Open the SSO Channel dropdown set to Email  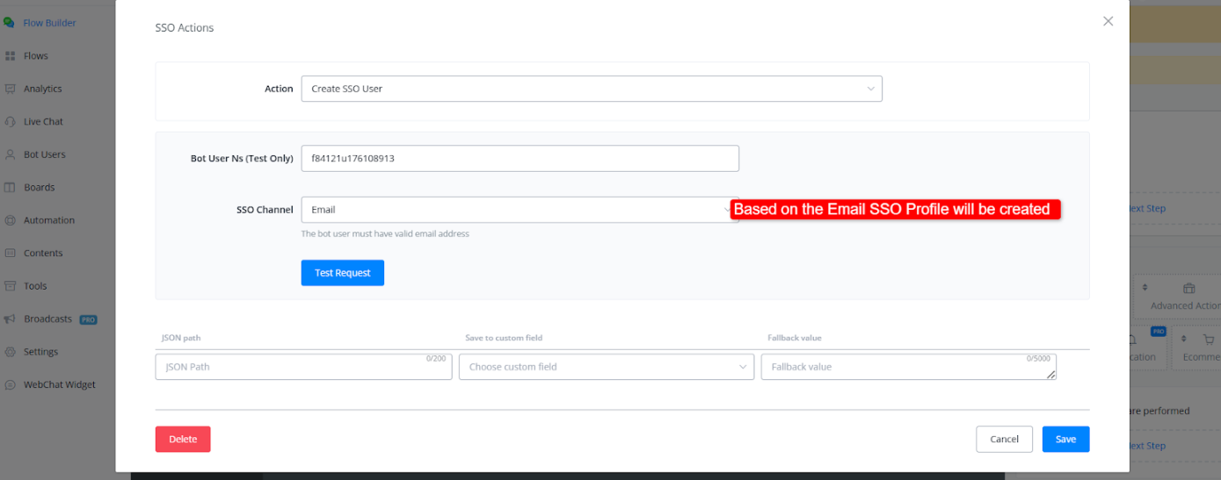pyautogui.click(x=519, y=210)
